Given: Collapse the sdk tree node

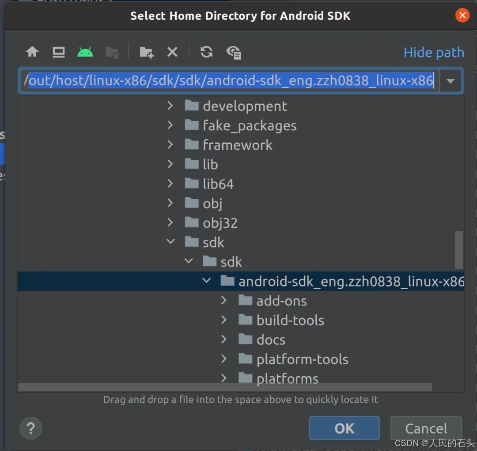Looking at the screenshot, I should pos(170,242).
